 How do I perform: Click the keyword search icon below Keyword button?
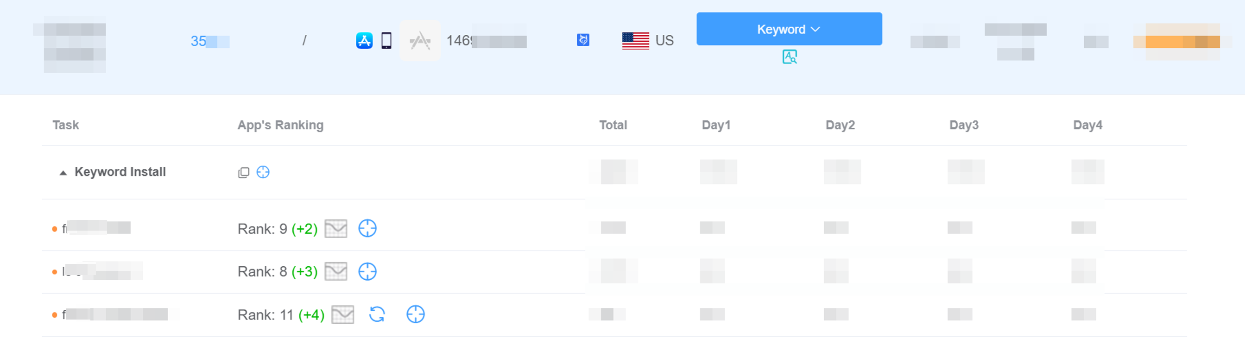click(789, 57)
